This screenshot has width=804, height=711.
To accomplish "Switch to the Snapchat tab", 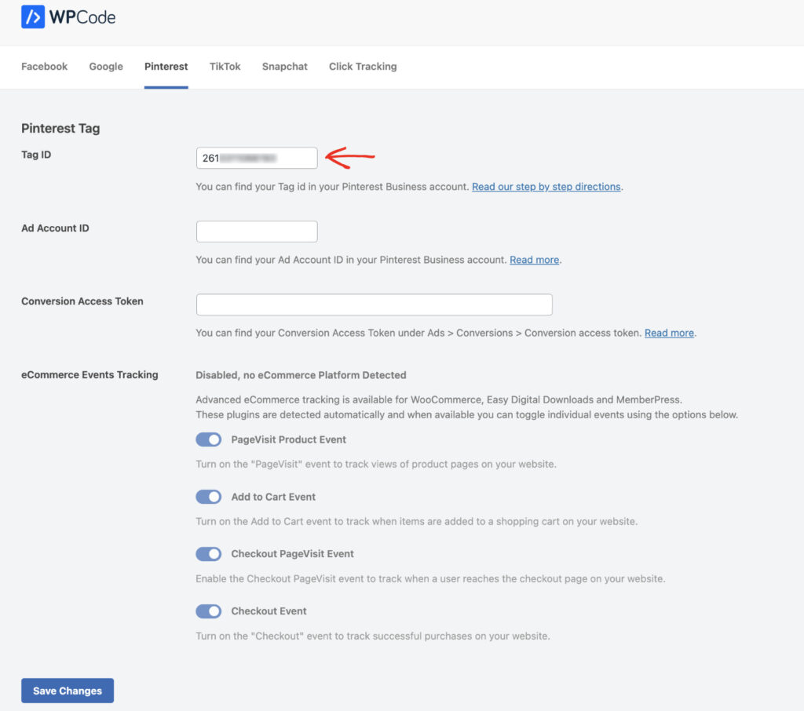I will click(x=284, y=67).
